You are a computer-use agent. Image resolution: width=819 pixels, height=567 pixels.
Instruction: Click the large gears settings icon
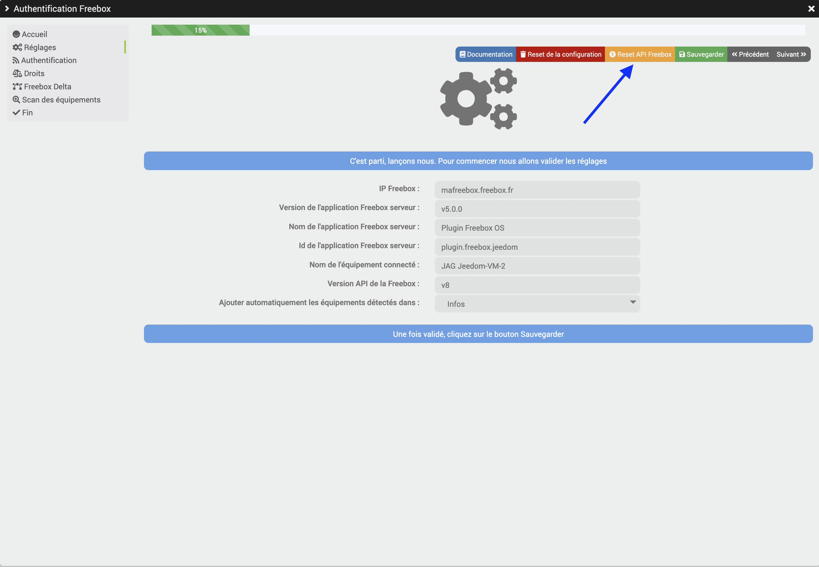click(478, 99)
